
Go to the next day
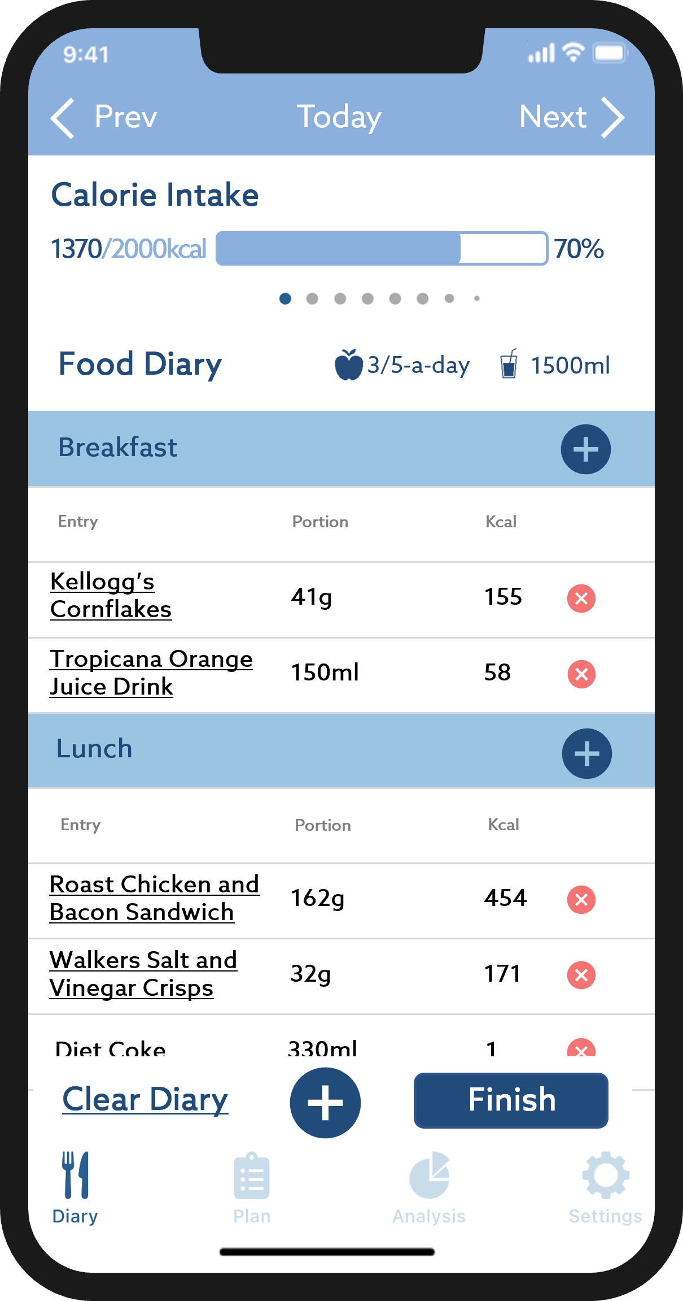(571, 117)
